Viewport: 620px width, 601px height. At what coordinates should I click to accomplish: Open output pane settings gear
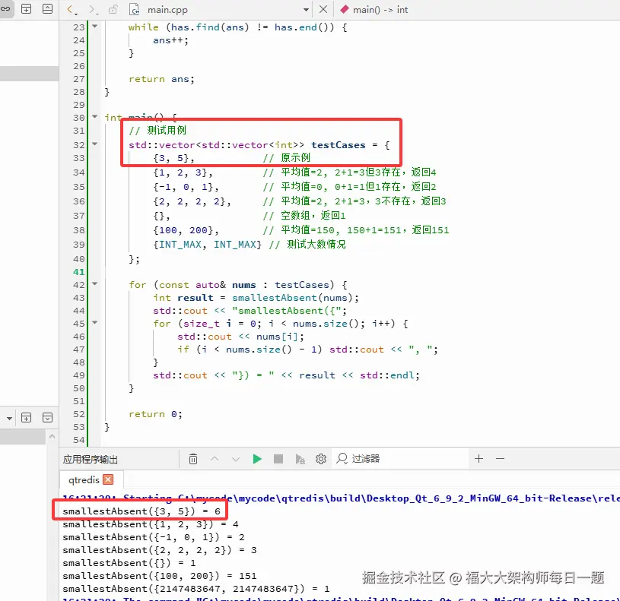point(321,458)
